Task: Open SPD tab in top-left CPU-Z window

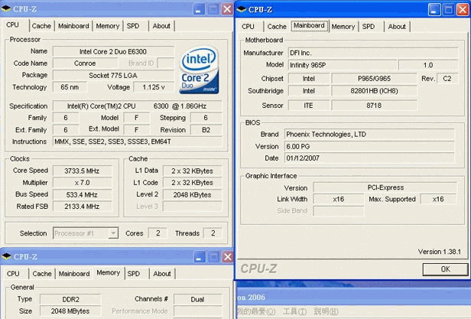Action: click(133, 26)
